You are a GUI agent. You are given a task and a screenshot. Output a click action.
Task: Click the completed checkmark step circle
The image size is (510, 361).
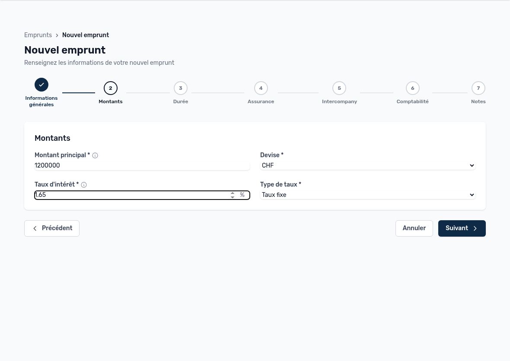point(41,85)
